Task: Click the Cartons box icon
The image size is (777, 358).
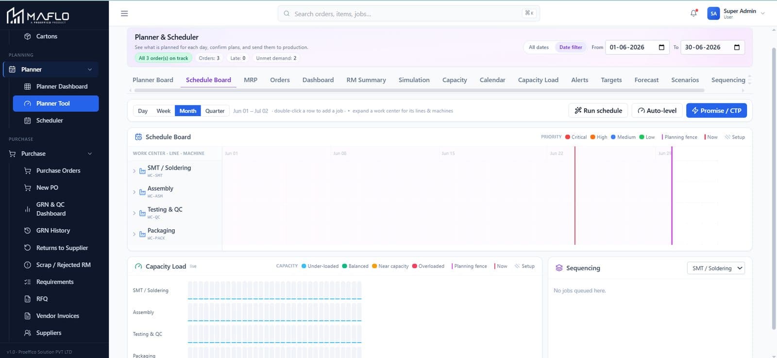Action: click(x=28, y=36)
